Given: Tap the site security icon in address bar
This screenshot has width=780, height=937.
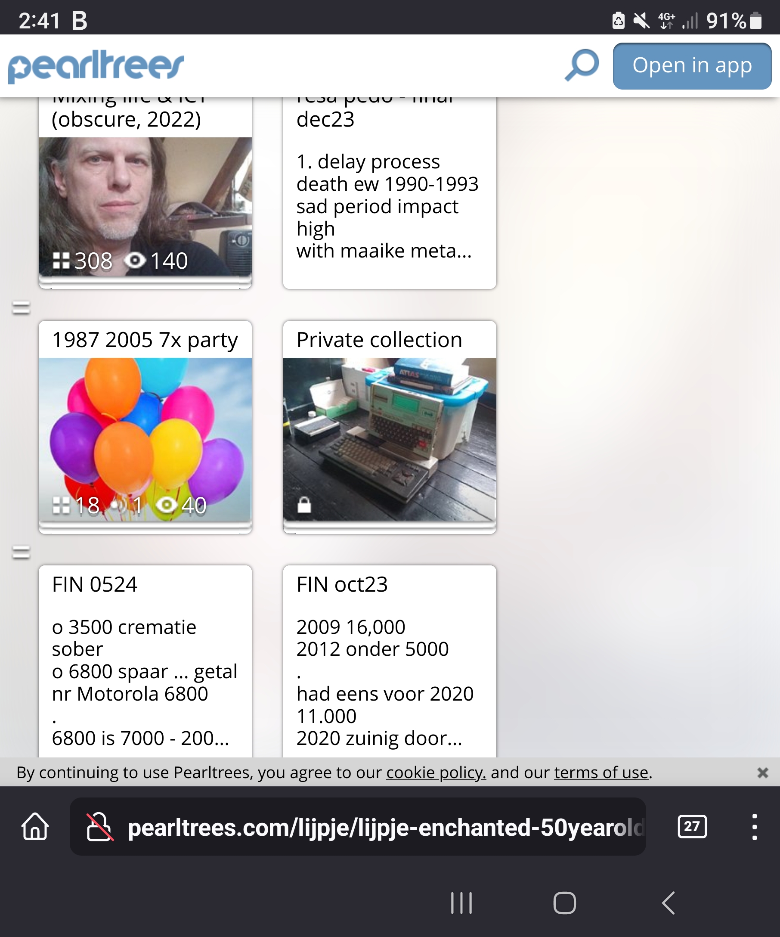Looking at the screenshot, I should pos(99,827).
